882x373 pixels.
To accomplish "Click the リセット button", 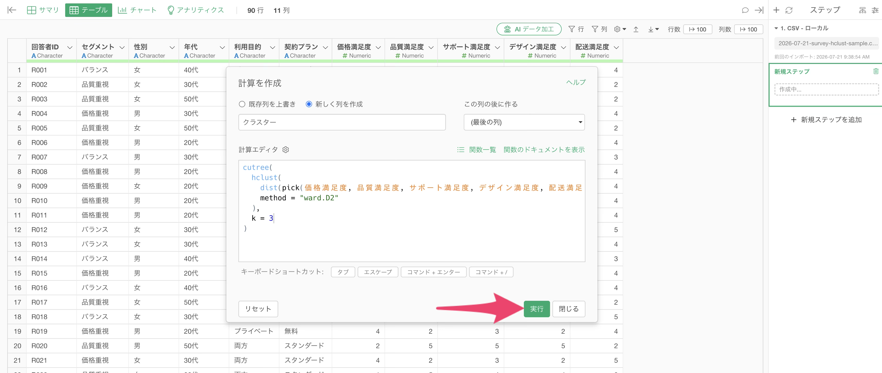I will coord(258,309).
